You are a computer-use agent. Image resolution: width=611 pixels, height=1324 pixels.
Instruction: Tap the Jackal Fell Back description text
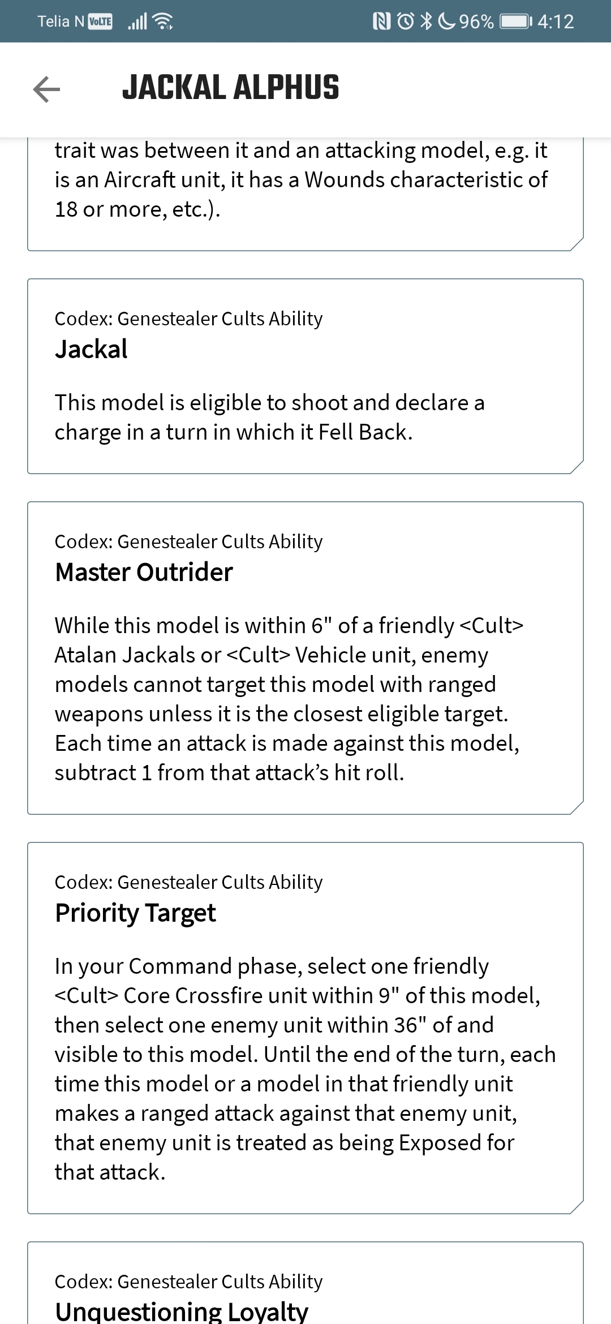(270, 417)
